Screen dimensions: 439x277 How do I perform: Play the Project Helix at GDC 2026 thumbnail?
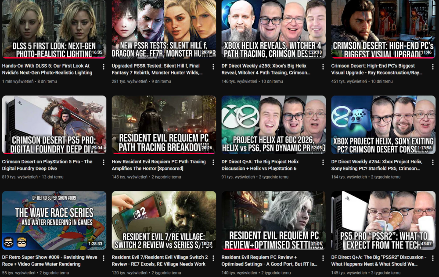click(274, 125)
